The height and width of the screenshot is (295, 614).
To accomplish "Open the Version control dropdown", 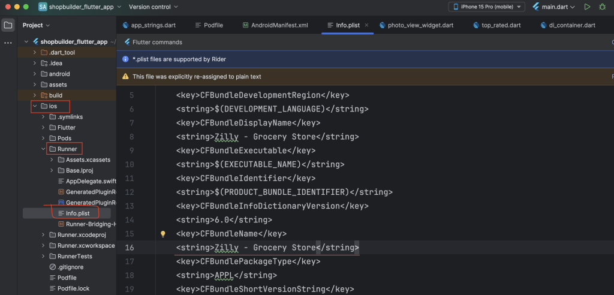I will [x=153, y=7].
